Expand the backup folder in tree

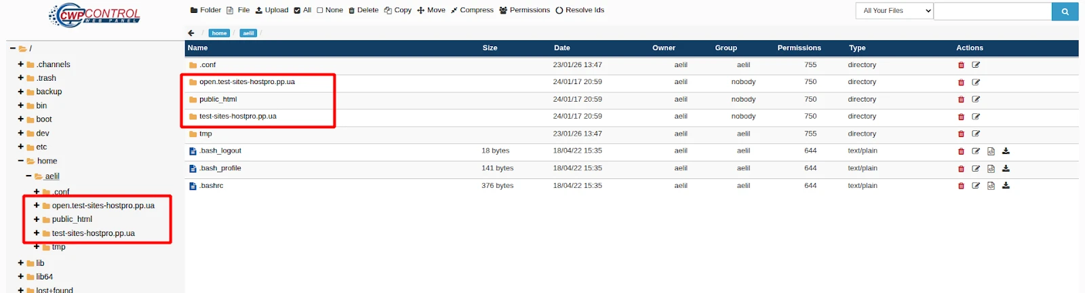[x=20, y=92]
